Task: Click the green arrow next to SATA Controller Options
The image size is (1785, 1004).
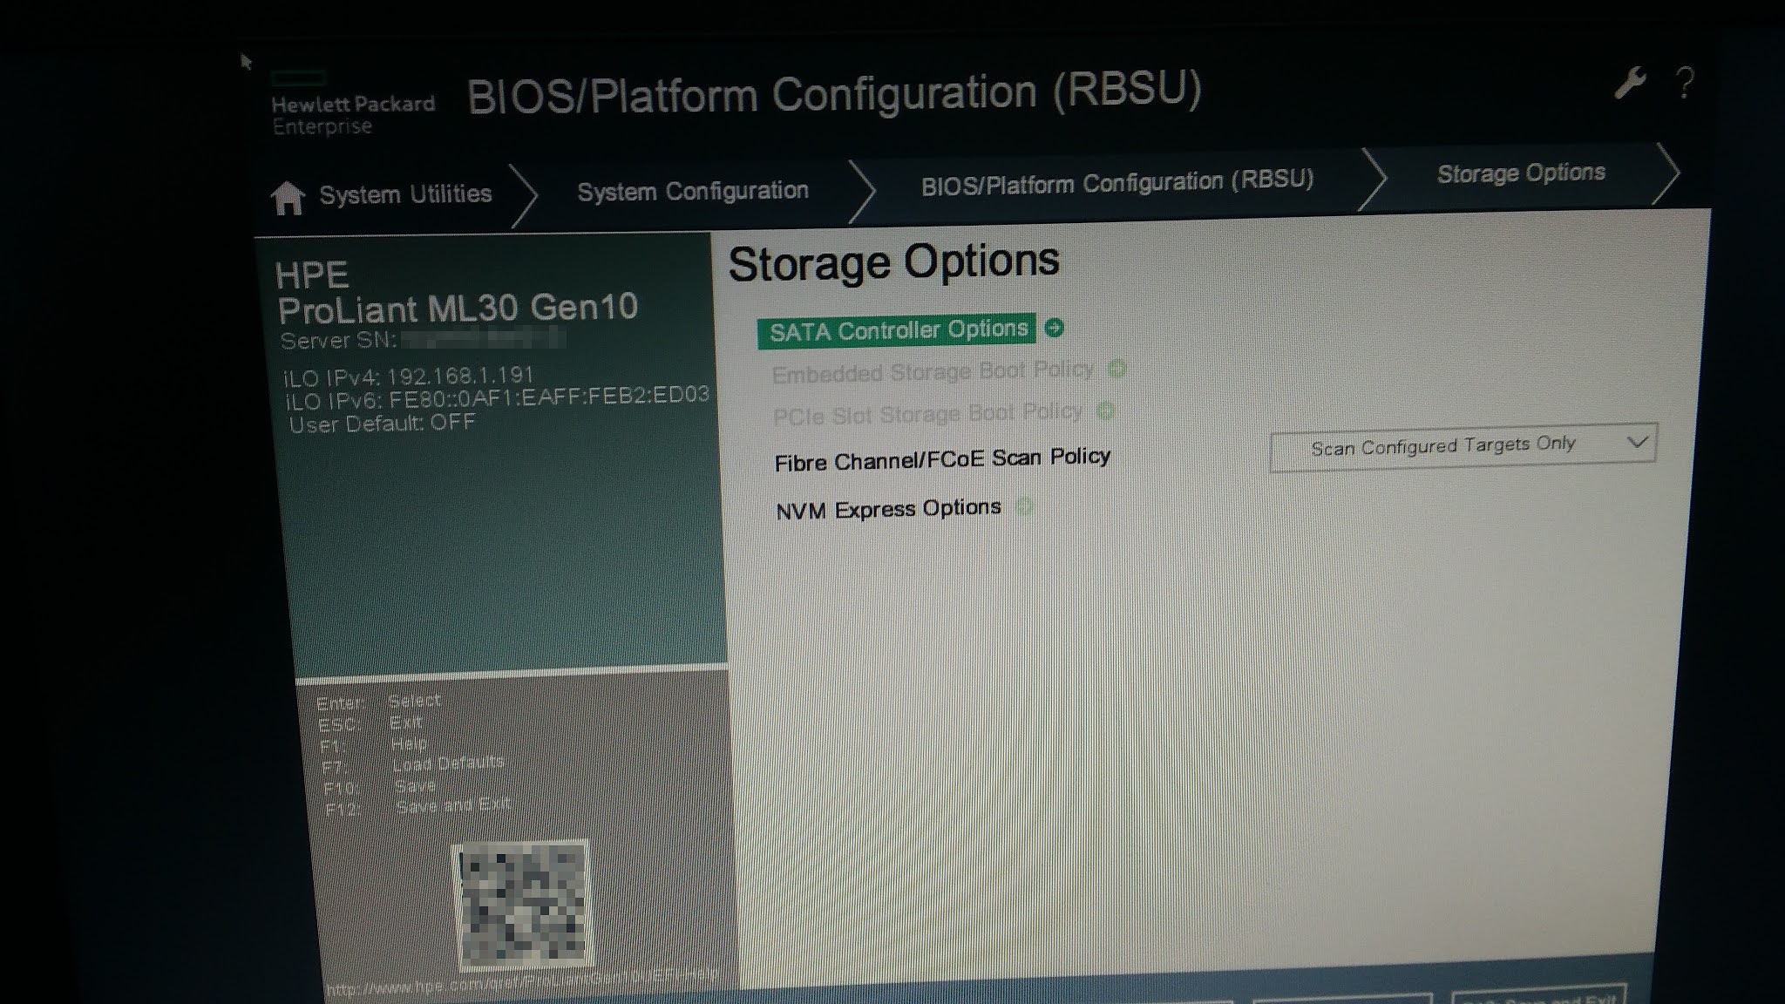Action: click(x=1054, y=329)
